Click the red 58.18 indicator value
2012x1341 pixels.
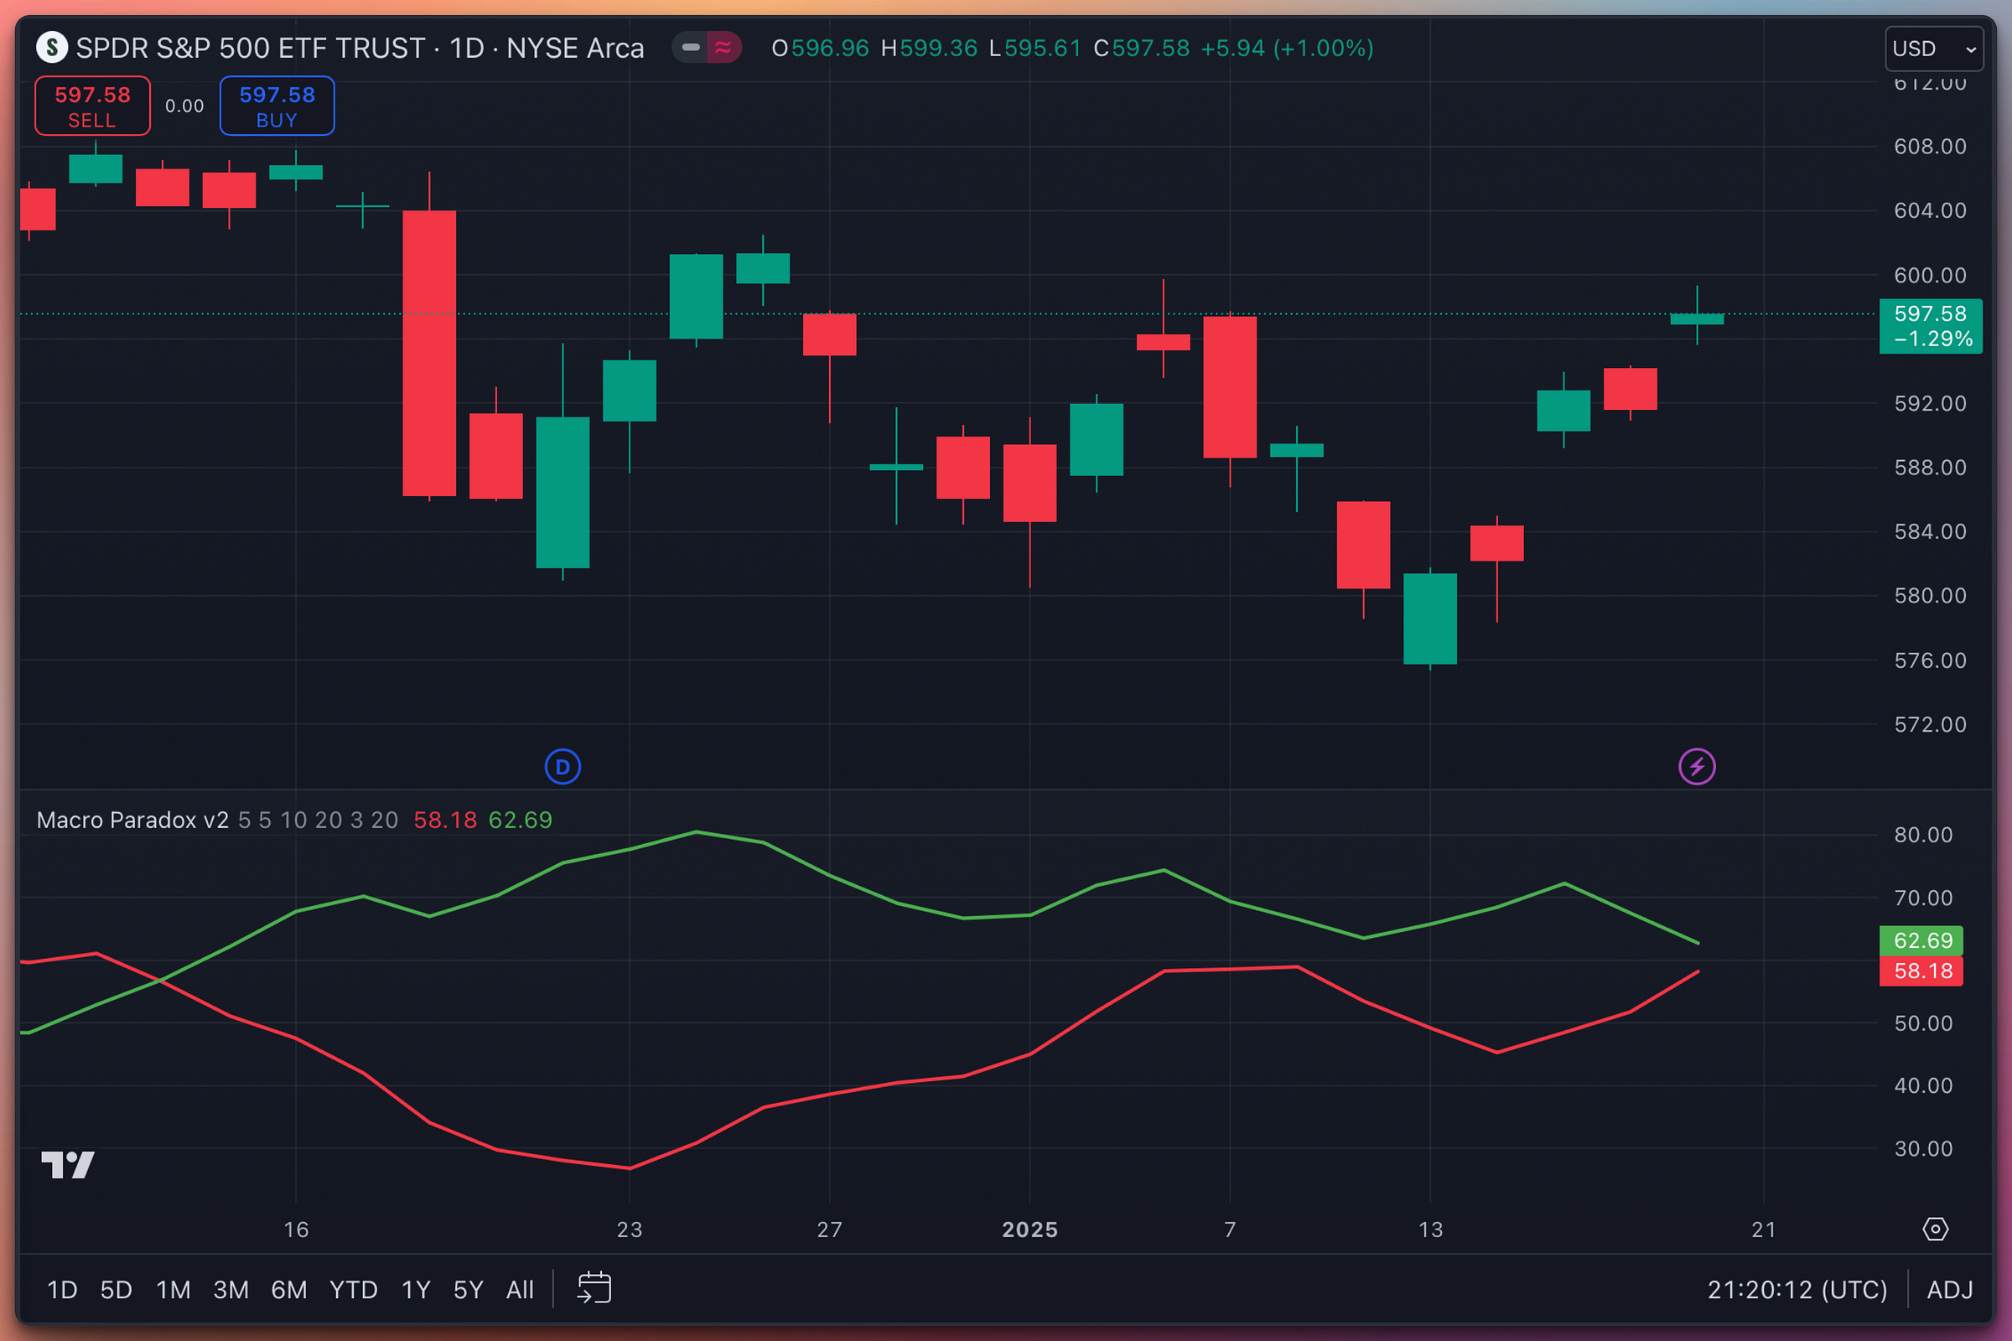[x=445, y=821]
